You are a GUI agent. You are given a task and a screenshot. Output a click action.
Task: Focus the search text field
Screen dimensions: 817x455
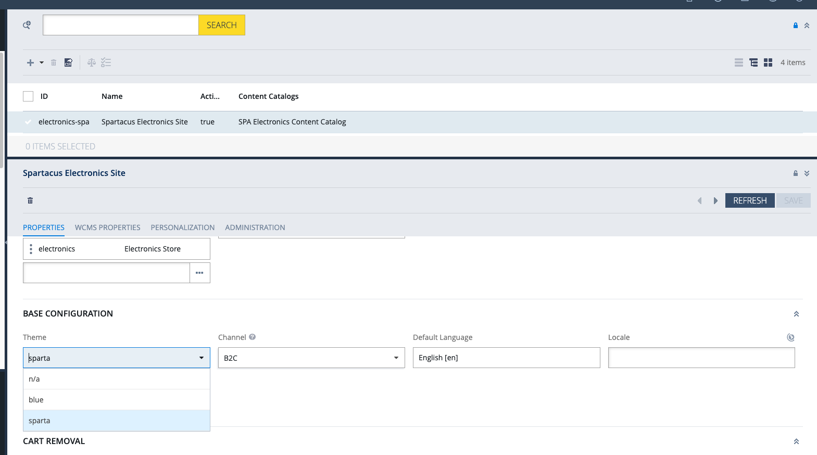click(x=121, y=25)
